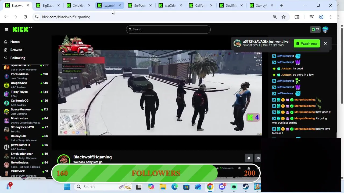Screen dimensions: 344x193
Task: Toggle notification bell for Blackwolf91gaming
Action: [249, 158]
